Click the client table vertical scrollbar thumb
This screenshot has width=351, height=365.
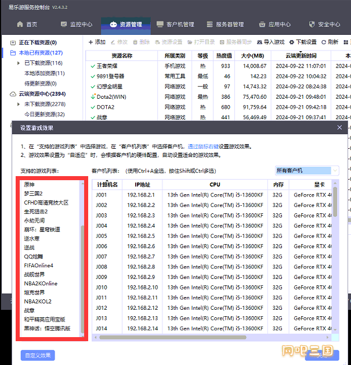tap(335, 202)
